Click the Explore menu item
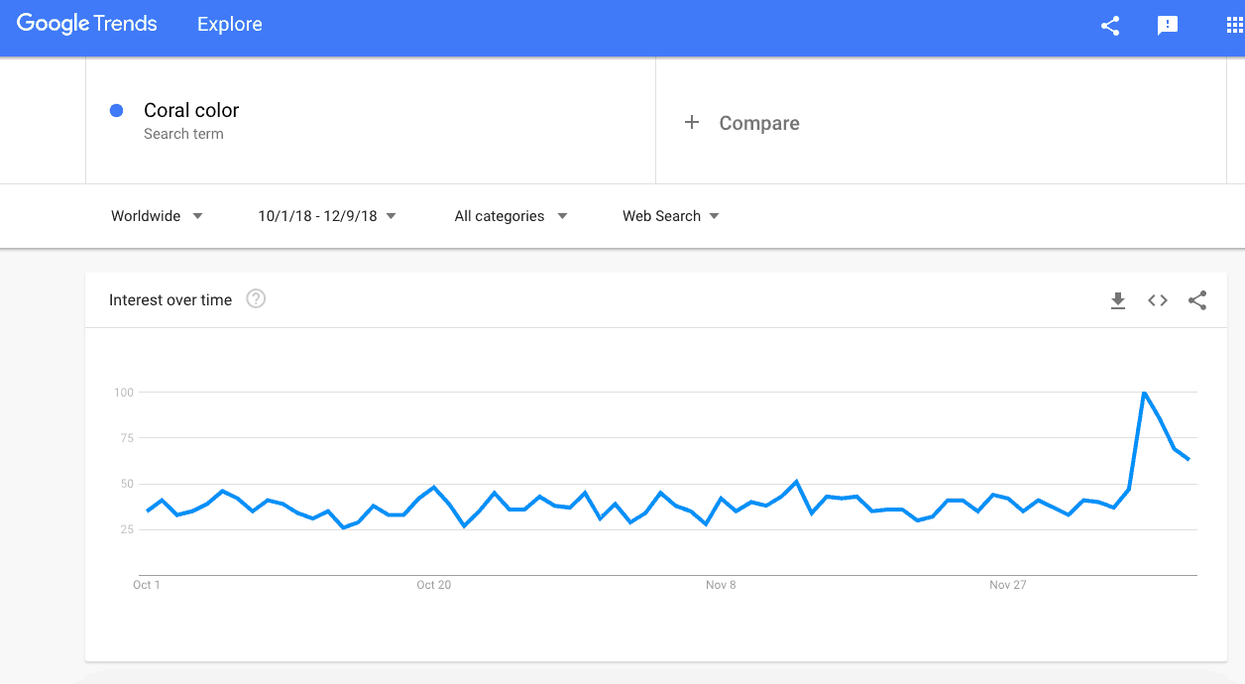 point(229,24)
